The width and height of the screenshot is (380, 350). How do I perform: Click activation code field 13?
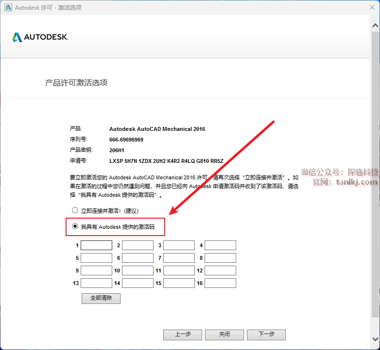(96, 283)
